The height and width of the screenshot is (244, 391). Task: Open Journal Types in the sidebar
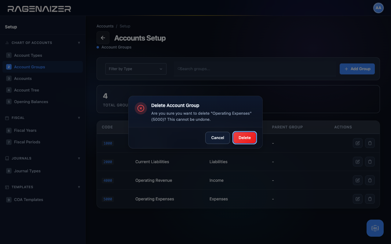[42, 171]
